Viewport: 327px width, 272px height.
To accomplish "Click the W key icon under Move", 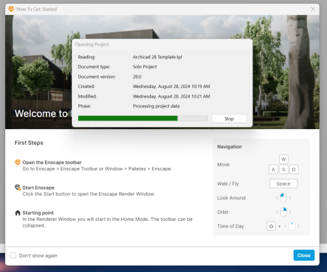I will [x=284, y=159].
